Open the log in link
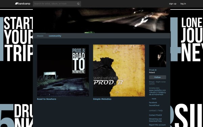 point(183,4)
